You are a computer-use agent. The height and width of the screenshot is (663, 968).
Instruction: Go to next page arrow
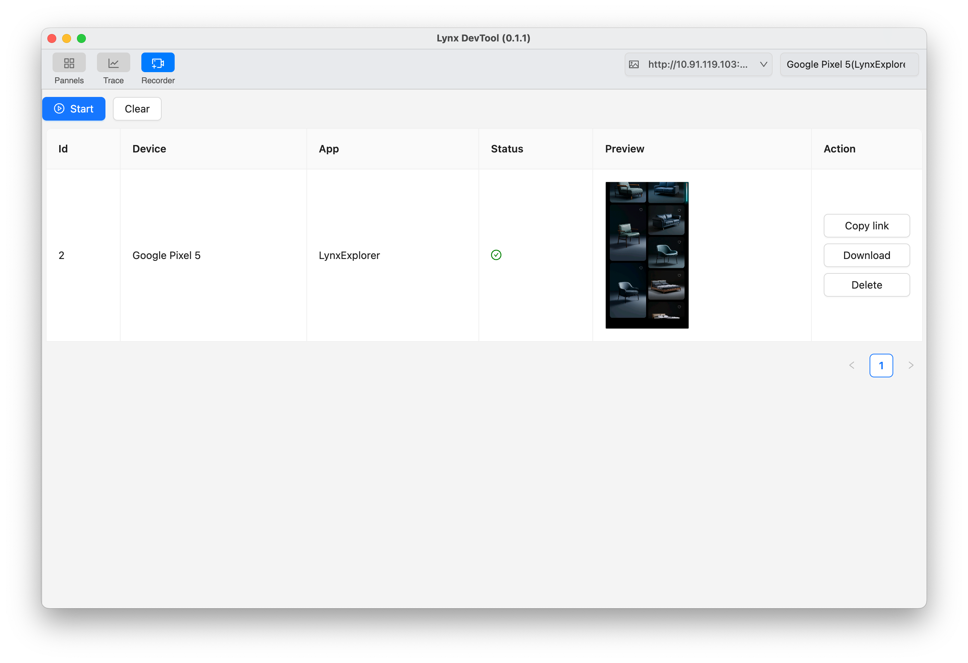(911, 365)
